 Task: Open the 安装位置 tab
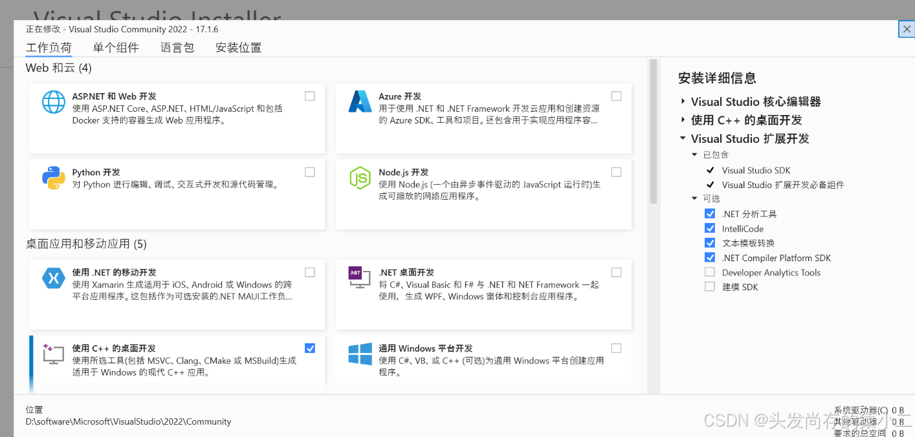click(238, 48)
